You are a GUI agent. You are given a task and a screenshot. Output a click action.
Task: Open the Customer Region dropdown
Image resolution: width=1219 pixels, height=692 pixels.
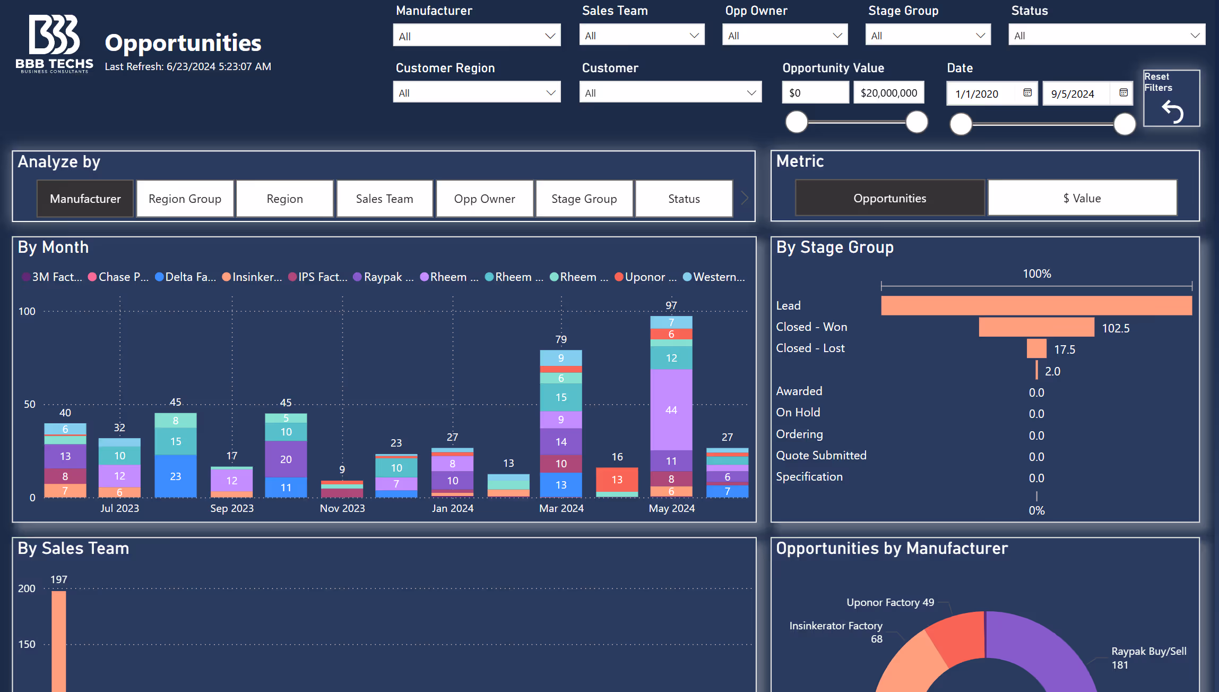tap(477, 93)
